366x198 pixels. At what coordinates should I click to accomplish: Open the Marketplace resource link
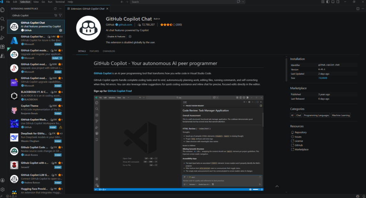[x=302, y=149]
